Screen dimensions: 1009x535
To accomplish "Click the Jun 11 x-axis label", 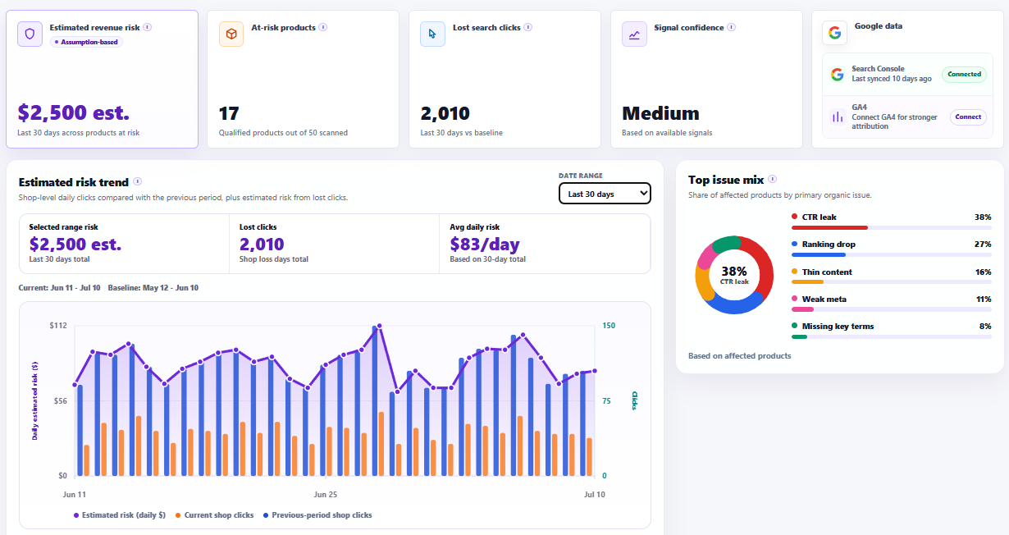I will (x=75, y=495).
